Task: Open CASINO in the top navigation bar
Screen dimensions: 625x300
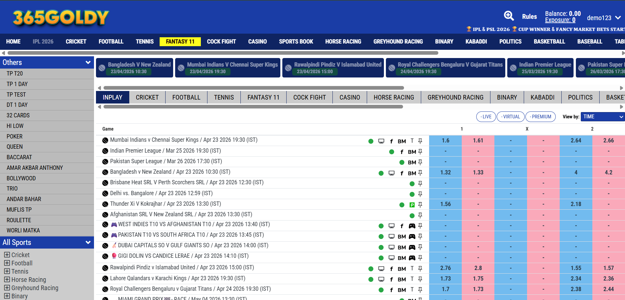Action: (257, 42)
